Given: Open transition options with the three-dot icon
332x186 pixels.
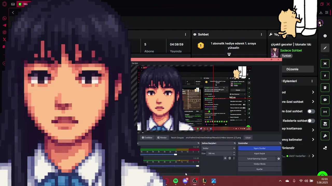Looking at the screenshot, I should click(x=234, y=158).
